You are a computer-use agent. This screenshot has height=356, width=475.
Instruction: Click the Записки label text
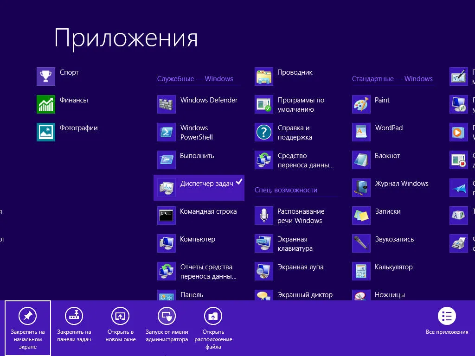pos(388,211)
